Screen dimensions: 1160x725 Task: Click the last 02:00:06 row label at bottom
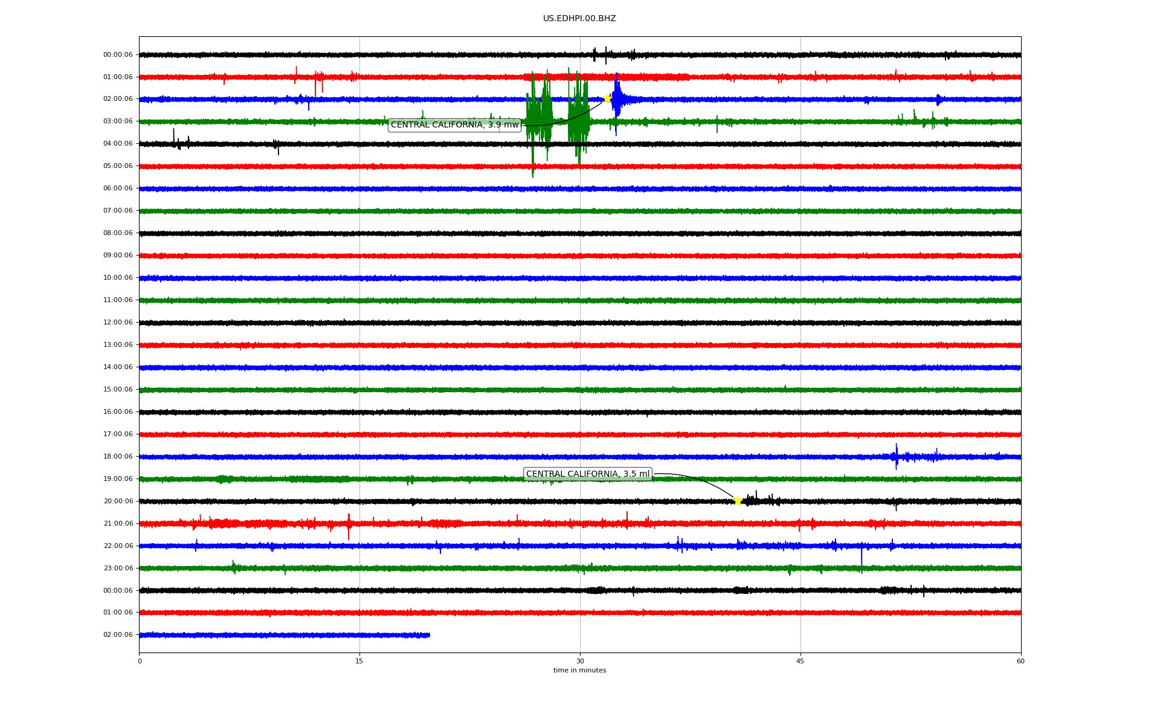118,635
